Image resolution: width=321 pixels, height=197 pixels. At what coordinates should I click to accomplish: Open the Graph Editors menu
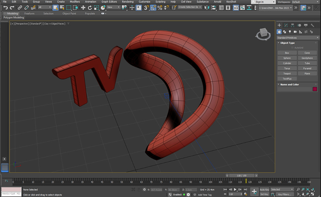[109, 2]
